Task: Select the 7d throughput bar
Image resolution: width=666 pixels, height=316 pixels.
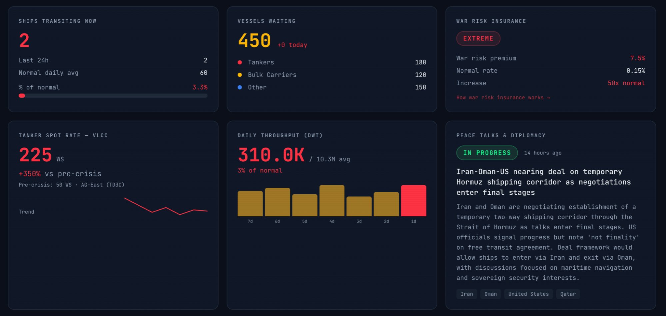Action: coord(250,203)
